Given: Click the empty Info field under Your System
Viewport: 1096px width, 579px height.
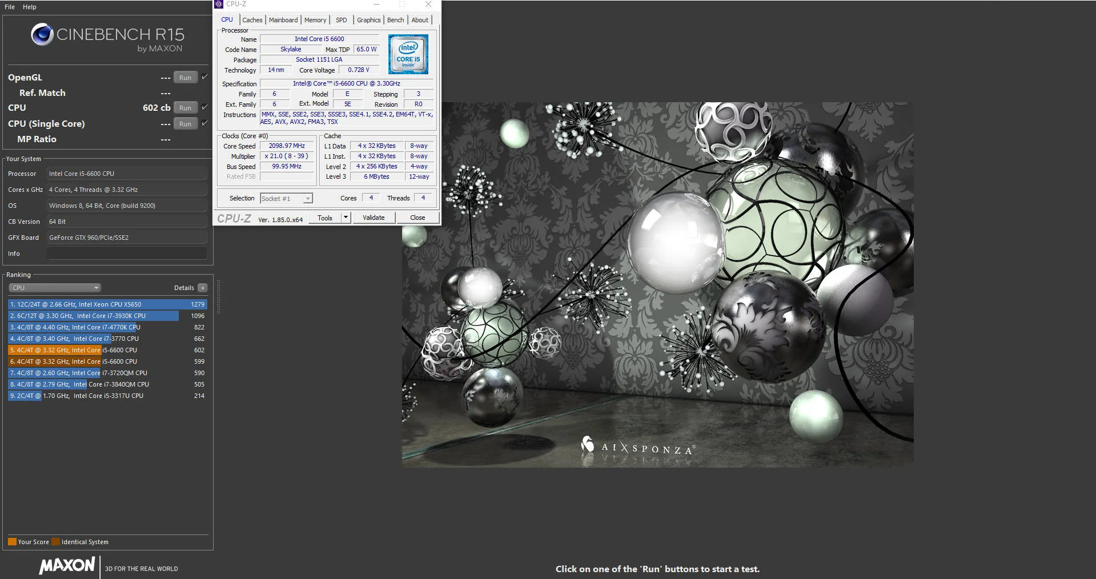Looking at the screenshot, I should tap(127, 254).
